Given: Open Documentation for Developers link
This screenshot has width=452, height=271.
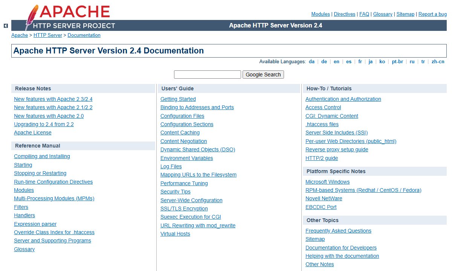Looking at the screenshot, I should [341, 248].
